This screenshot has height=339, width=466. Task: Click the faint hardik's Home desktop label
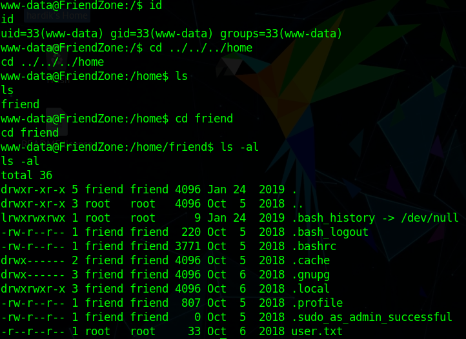point(56,16)
